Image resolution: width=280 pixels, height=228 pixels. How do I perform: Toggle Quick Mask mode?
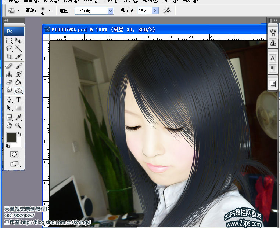[x=14, y=154]
